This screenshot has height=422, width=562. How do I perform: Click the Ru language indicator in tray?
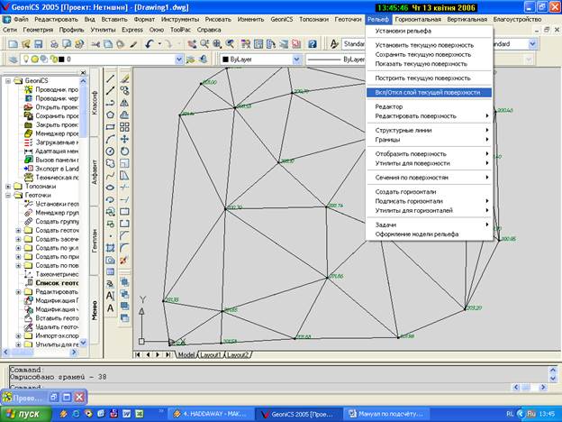(x=531, y=414)
